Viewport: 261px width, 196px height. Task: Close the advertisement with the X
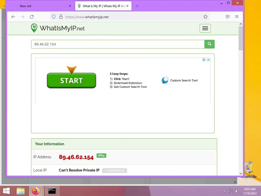208,60
